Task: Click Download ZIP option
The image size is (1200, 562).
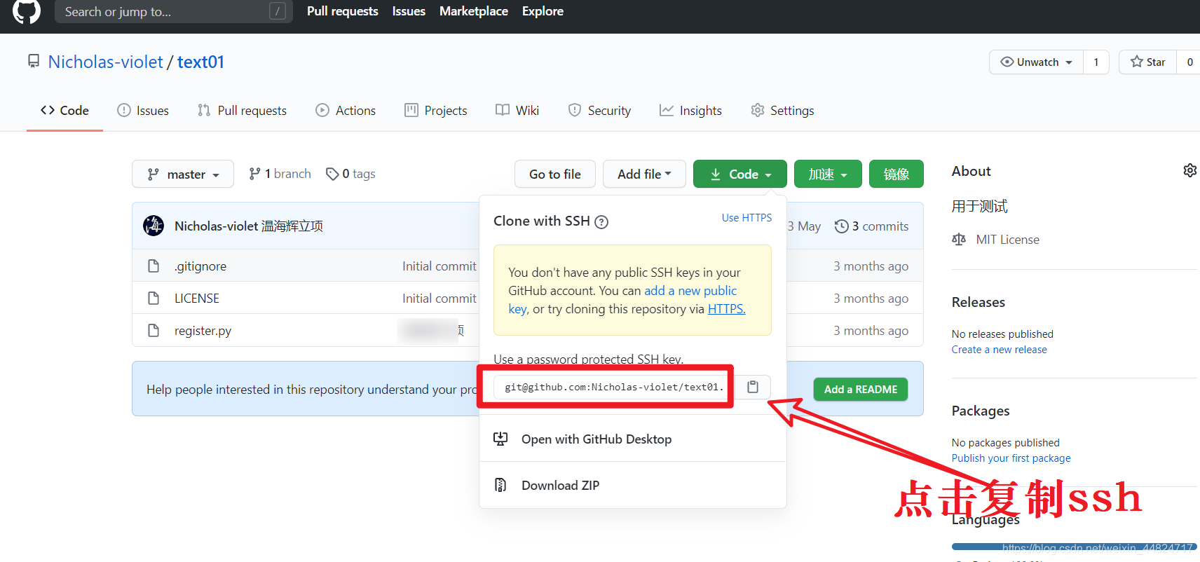Action: [632, 485]
